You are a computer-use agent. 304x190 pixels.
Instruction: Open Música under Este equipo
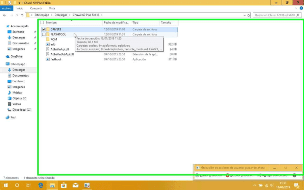pos(17,92)
